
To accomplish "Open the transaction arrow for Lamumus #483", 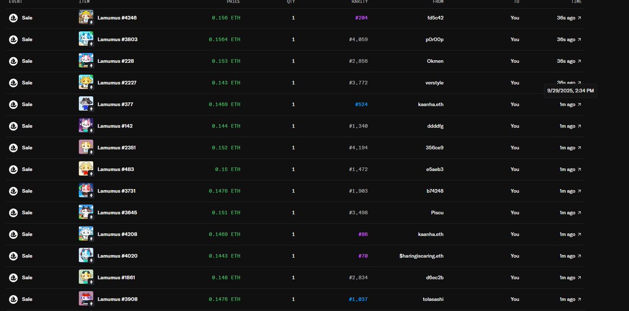I will point(579,169).
